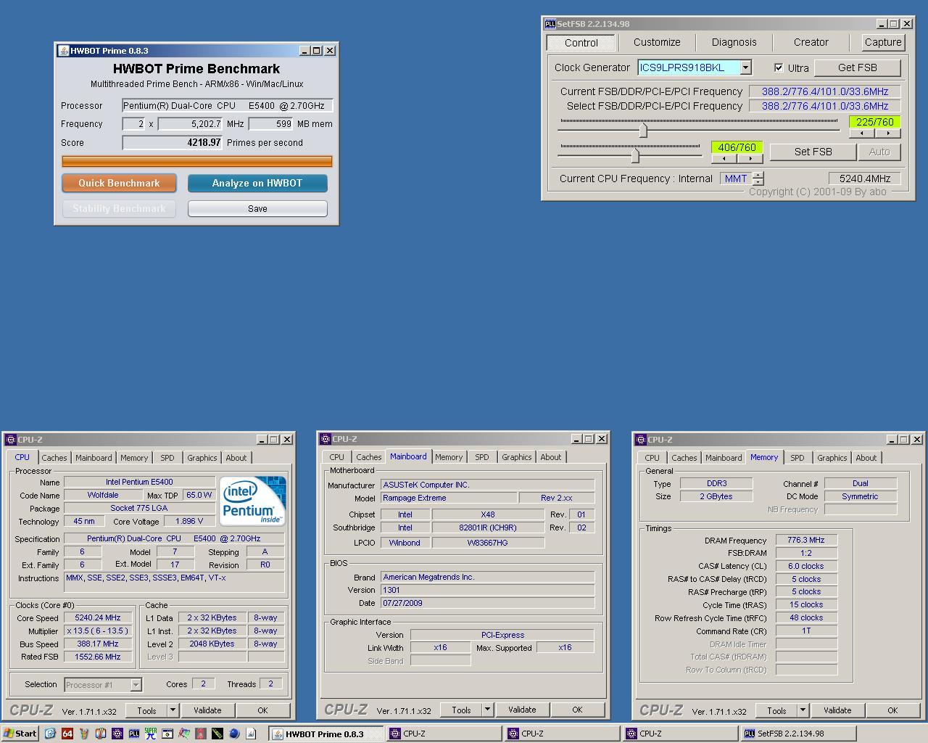
Task: Open About tab in CPU-Z CPU window
Action: pos(236,458)
